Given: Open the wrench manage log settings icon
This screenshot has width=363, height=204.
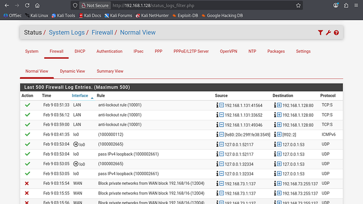Looking at the screenshot, I should (x=328, y=33).
